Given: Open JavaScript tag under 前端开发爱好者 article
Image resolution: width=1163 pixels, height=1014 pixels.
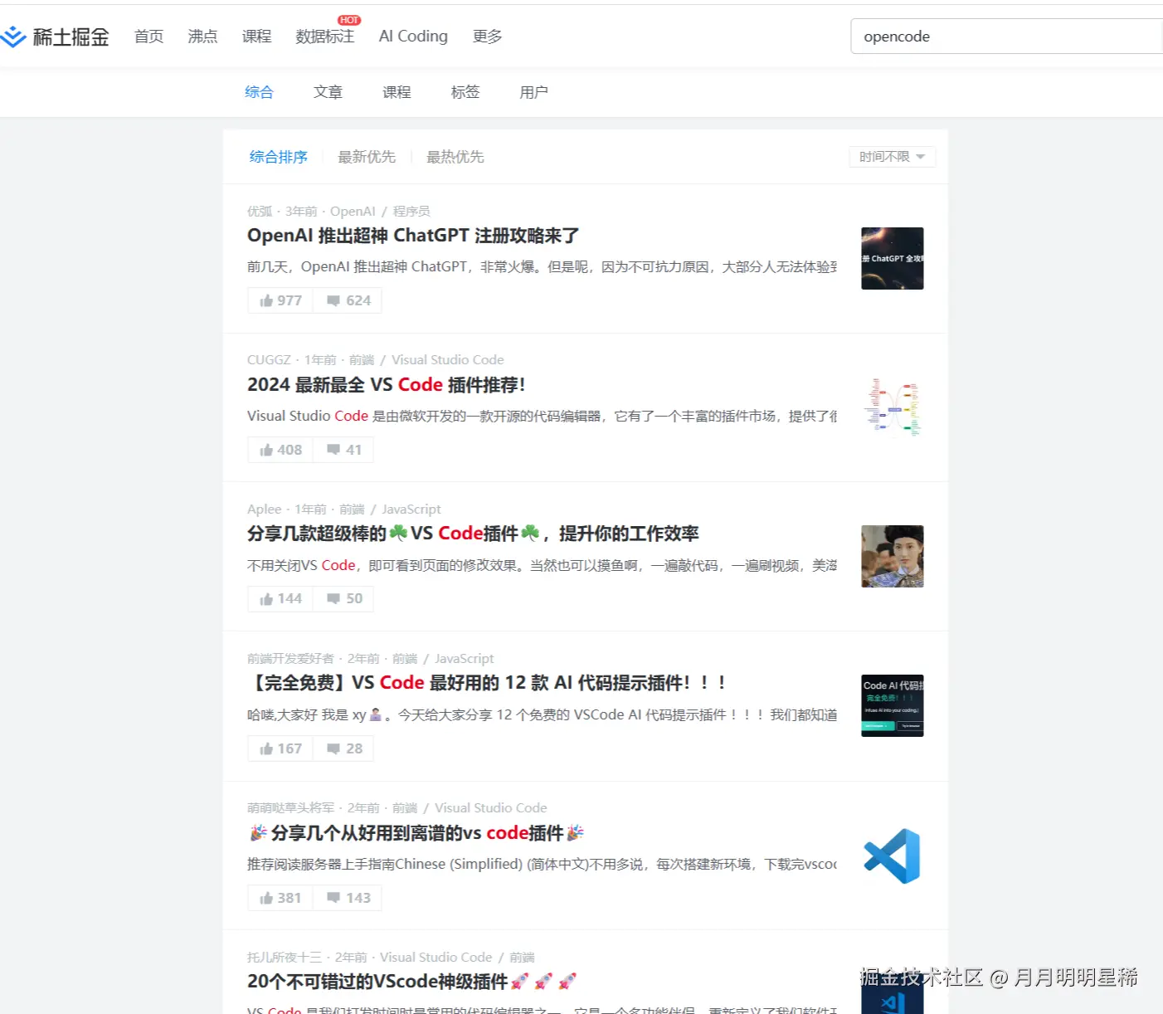Looking at the screenshot, I should coord(465,658).
